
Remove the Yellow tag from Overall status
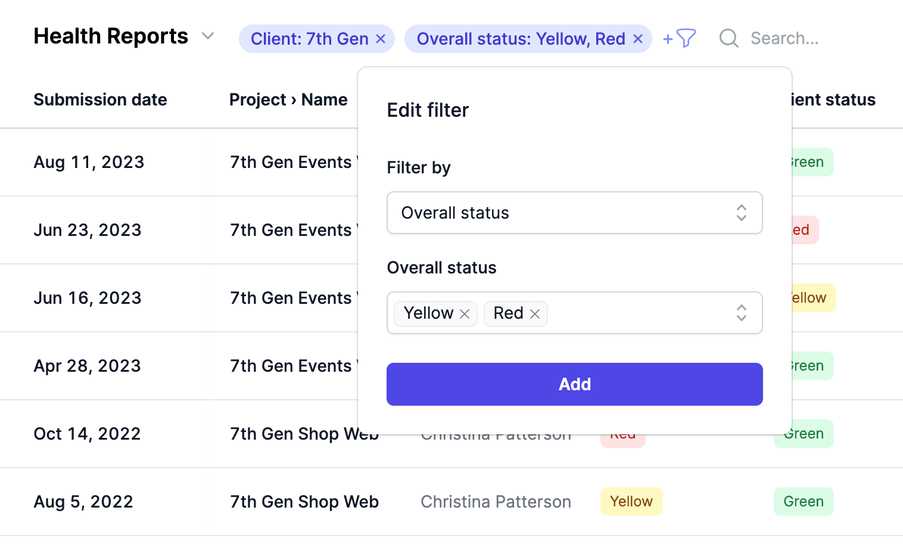point(465,313)
